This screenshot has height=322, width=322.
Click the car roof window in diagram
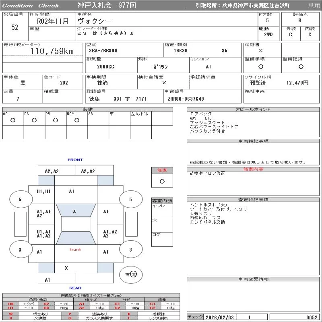(x=75, y=224)
